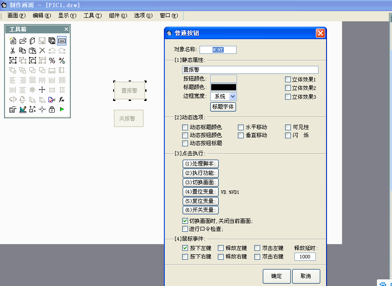Expand the 边框宽度 dropdown
Screen dimensions: 392x286
click(233, 96)
